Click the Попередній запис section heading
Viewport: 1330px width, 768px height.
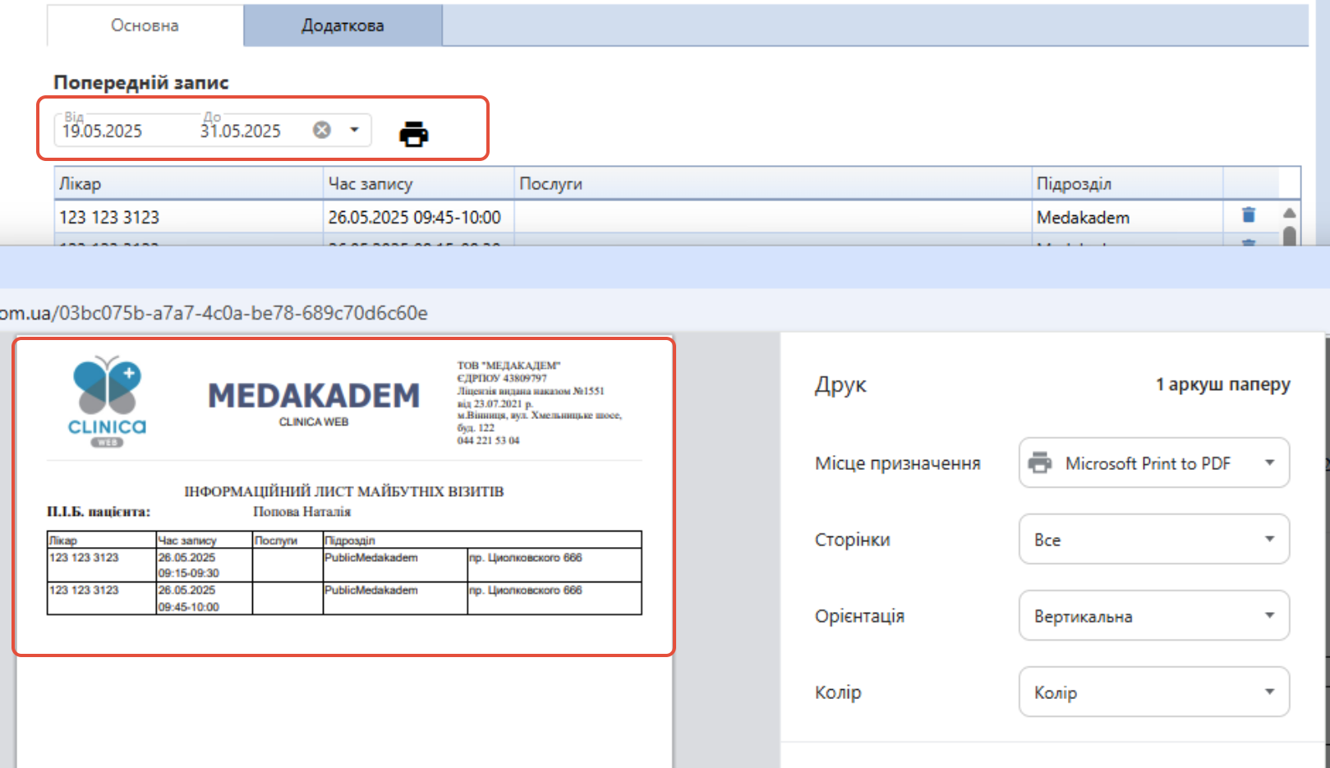(140, 82)
